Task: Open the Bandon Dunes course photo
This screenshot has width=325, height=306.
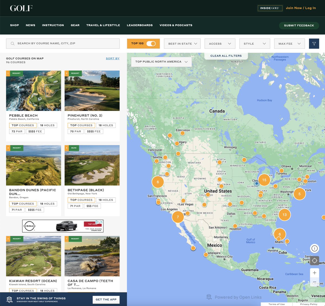Action: point(34,165)
